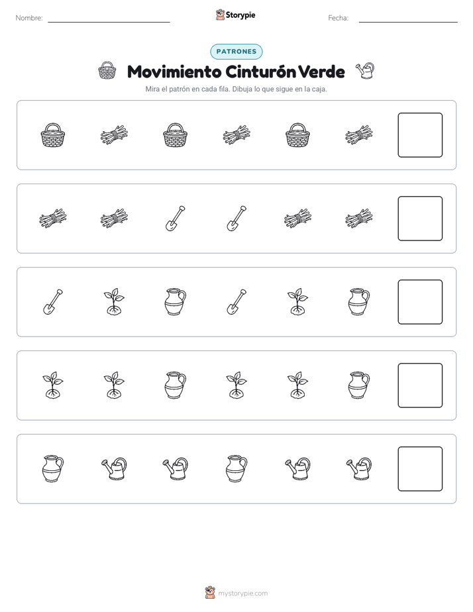Click the Nombre name line field

pos(109,18)
